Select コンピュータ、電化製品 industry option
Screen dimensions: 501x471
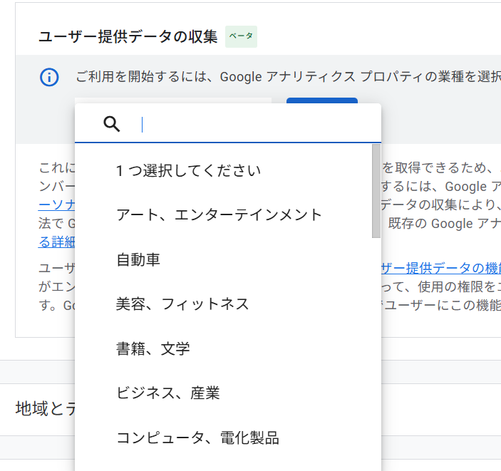197,438
